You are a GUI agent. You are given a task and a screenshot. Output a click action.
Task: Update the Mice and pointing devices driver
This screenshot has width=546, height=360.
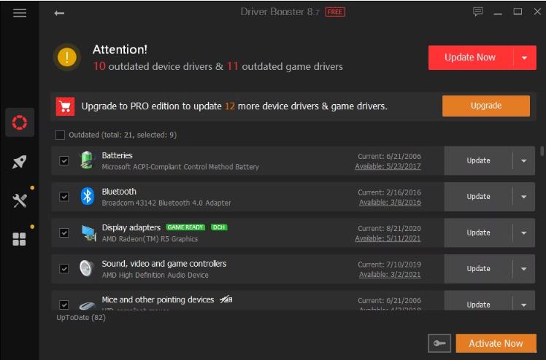point(478,305)
